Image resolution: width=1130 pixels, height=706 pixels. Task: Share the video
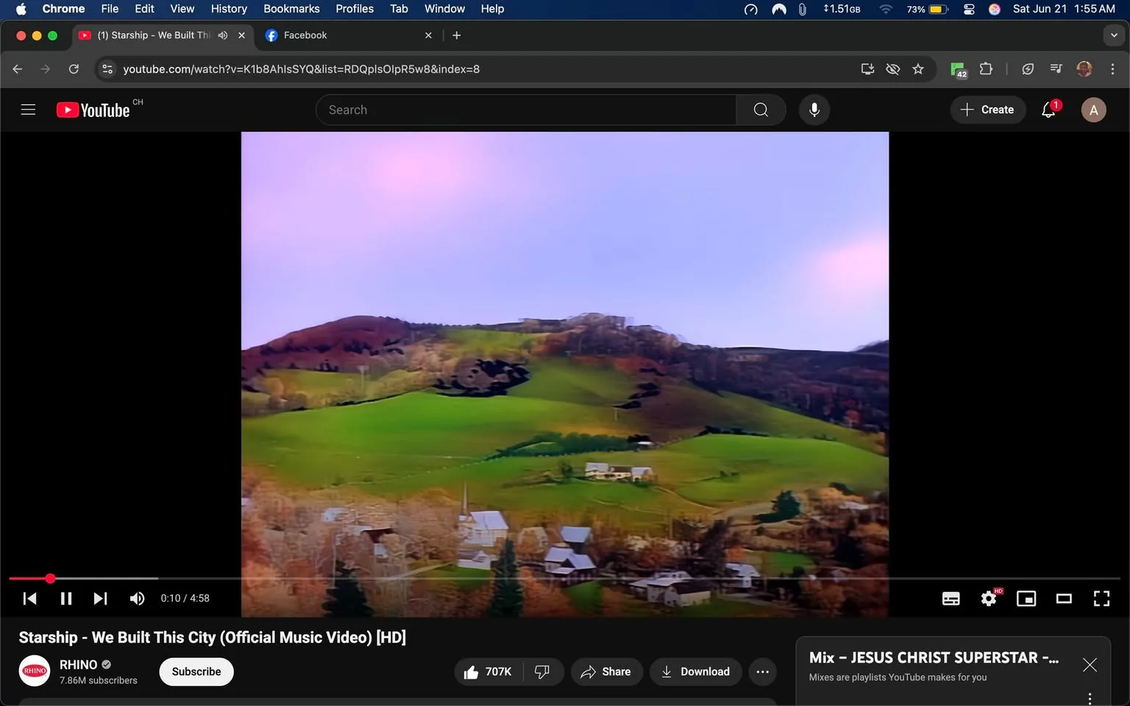click(606, 671)
